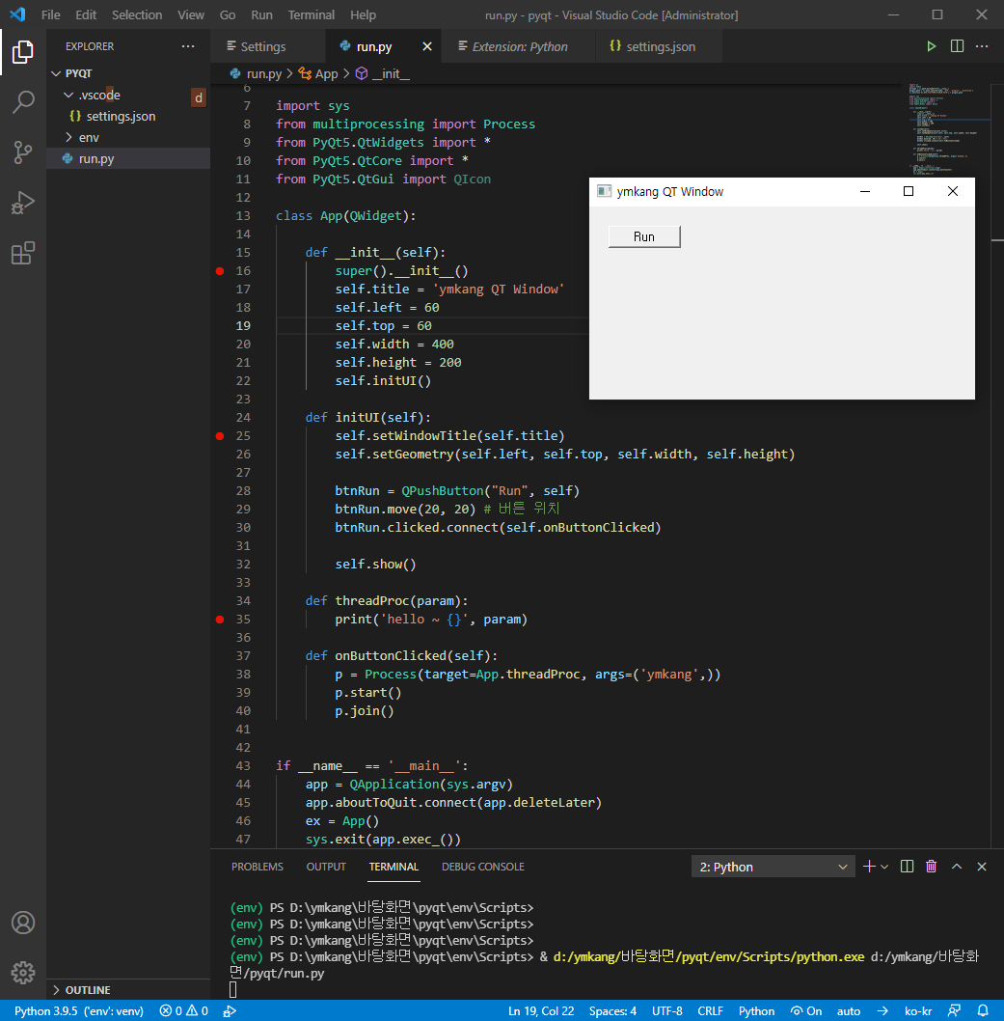Open the Manage gear icon
This screenshot has width=1004, height=1021.
[x=23, y=973]
